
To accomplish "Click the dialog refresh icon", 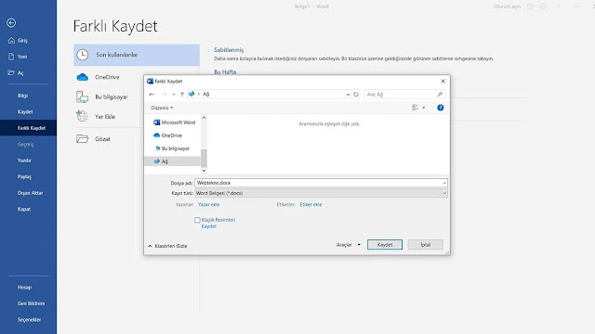I will 356,95.
